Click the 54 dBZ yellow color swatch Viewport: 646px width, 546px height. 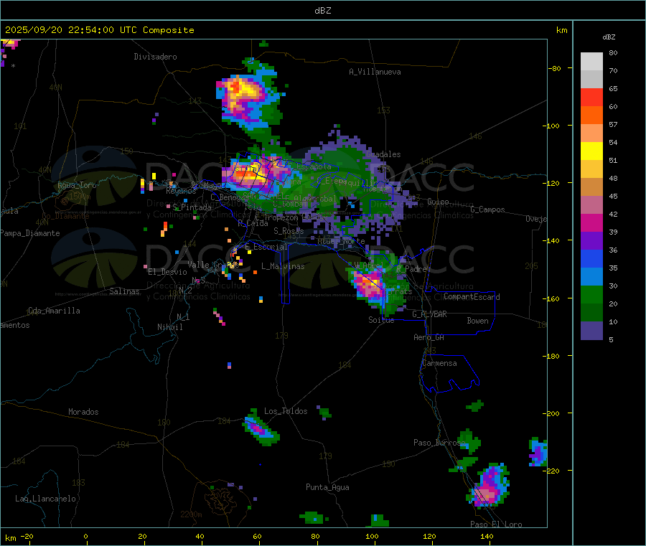point(591,151)
